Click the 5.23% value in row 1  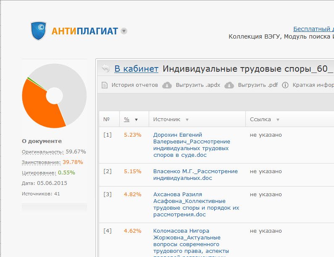(132, 135)
